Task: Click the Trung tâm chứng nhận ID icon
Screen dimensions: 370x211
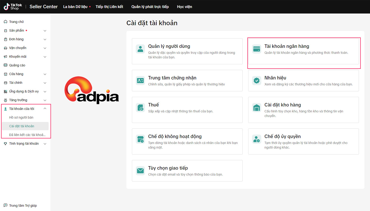Action: pos(140,80)
